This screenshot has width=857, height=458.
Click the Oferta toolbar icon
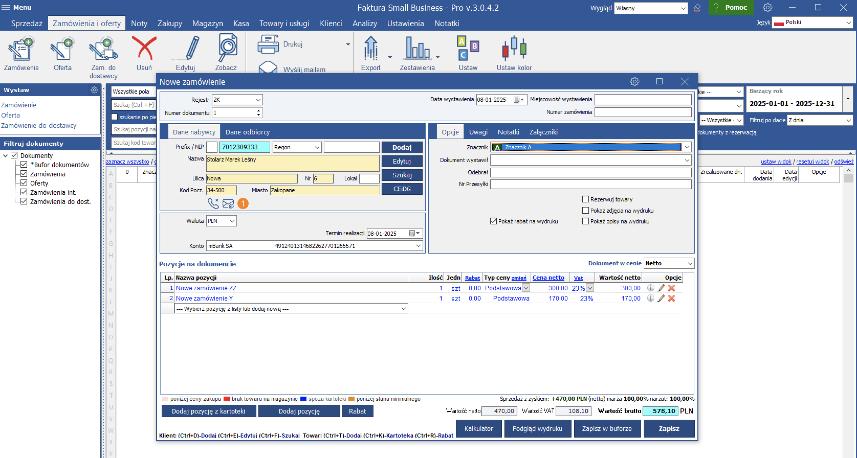(x=62, y=49)
